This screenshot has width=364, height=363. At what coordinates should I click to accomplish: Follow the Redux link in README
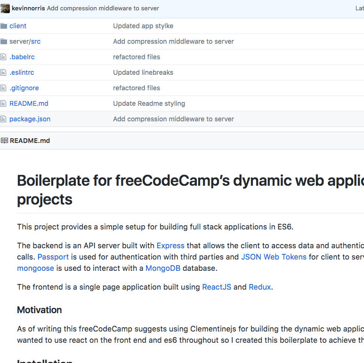[x=260, y=287]
